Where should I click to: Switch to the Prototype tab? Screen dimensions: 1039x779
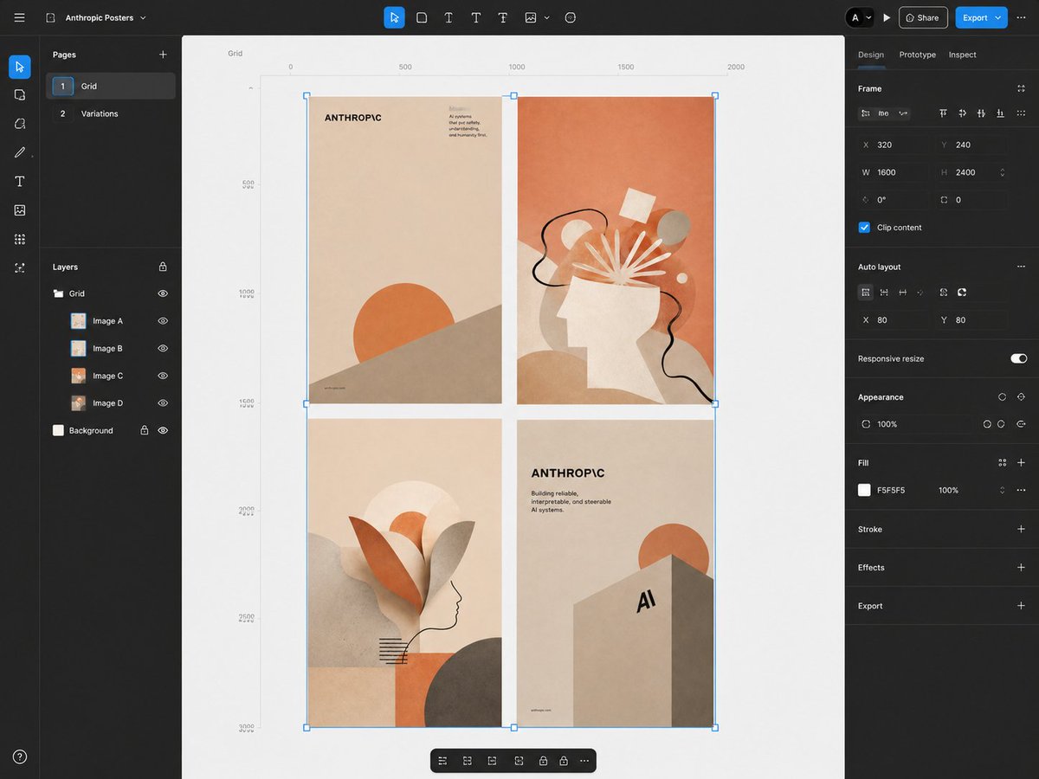click(917, 55)
